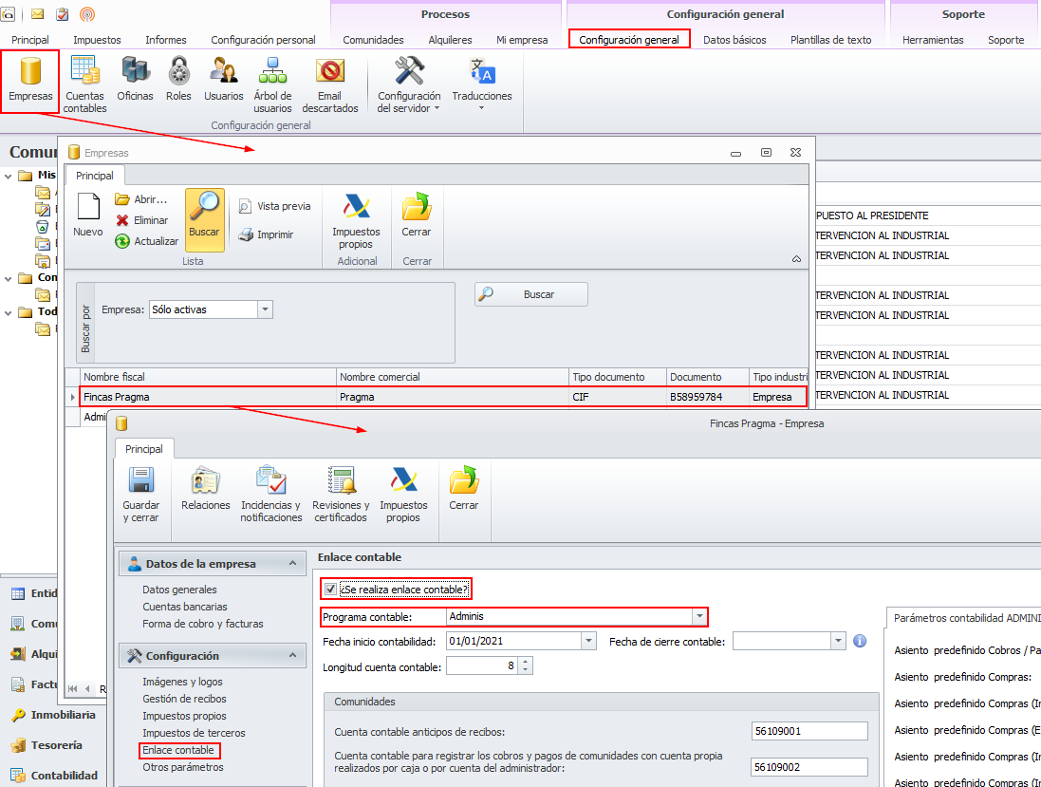
Task: Open Gestión de recibos in the sidebar
Action: (x=184, y=699)
